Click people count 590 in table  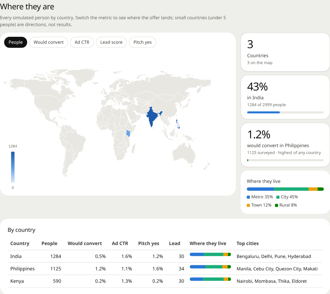point(57,281)
